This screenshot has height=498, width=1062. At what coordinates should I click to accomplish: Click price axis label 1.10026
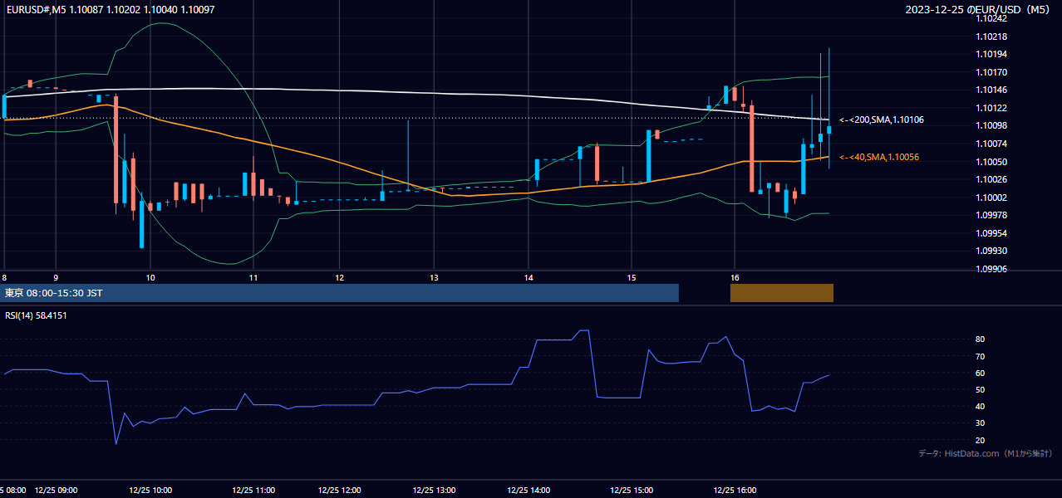[x=991, y=179]
